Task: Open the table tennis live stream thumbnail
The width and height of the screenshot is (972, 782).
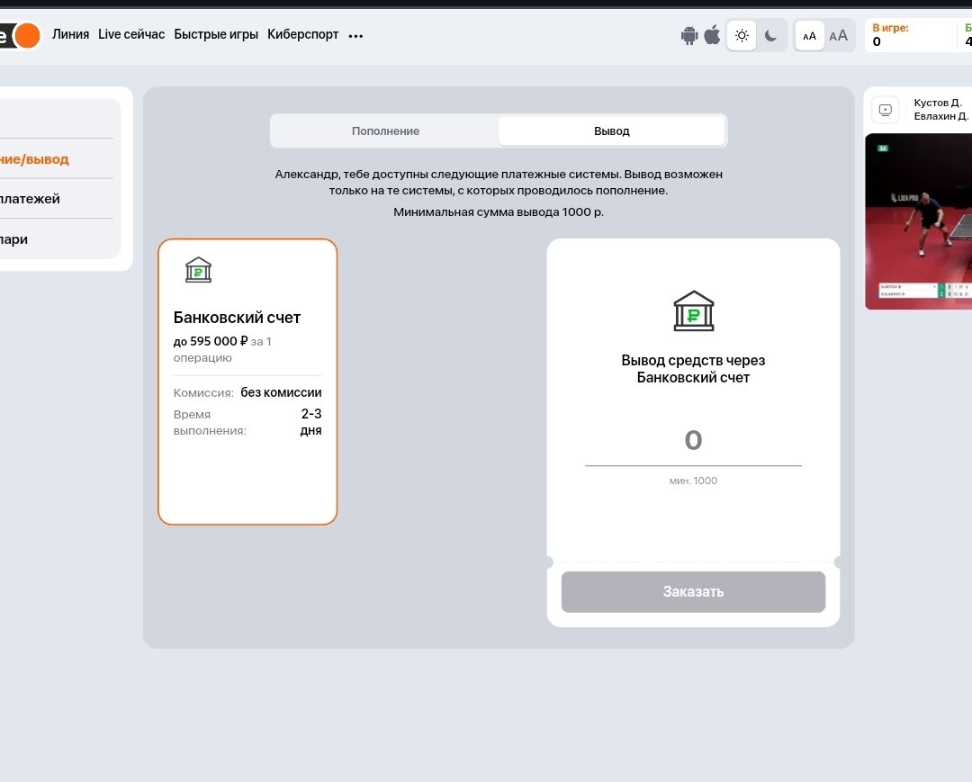Action: [918, 220]
